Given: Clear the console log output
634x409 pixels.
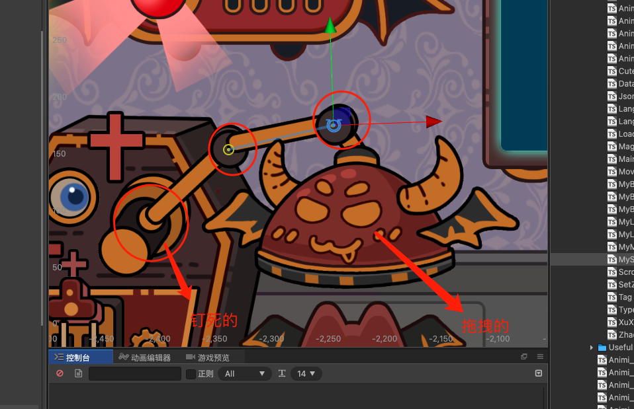Looking at the screenshot, I should [x=60, y=373].
